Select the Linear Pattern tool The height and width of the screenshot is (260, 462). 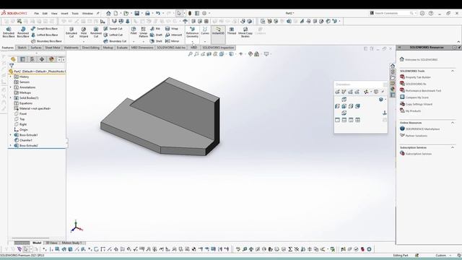pos(143,32)
